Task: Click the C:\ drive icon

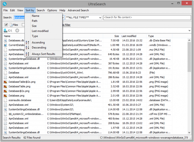Action: pyautogui.click(x=5, y=31)
